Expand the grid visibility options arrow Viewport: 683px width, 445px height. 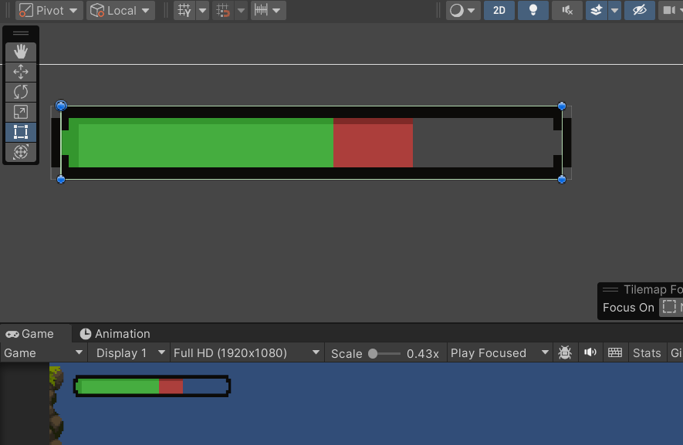(202, 11)
